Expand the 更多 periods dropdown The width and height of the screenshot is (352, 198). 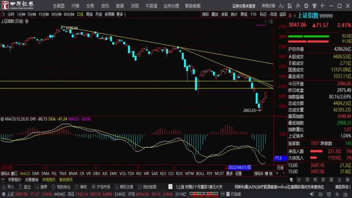click(x=121, y=14)
